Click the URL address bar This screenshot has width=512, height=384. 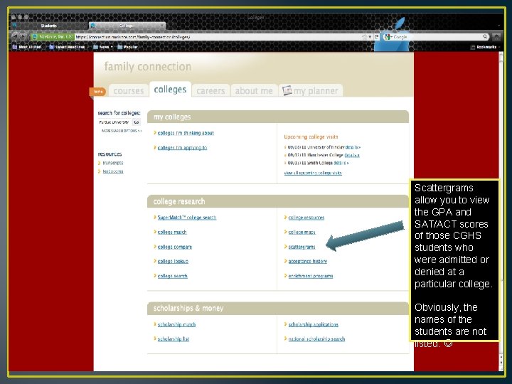tap(217, 37)
